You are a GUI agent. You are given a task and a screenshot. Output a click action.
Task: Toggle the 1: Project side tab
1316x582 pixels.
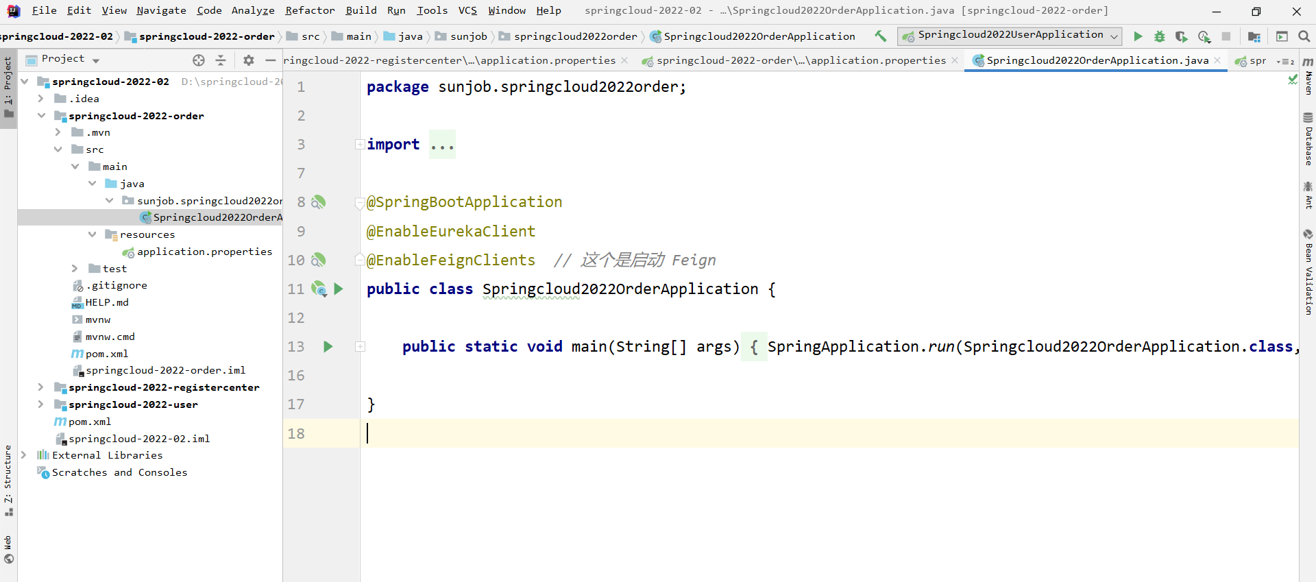pos(8,87)
